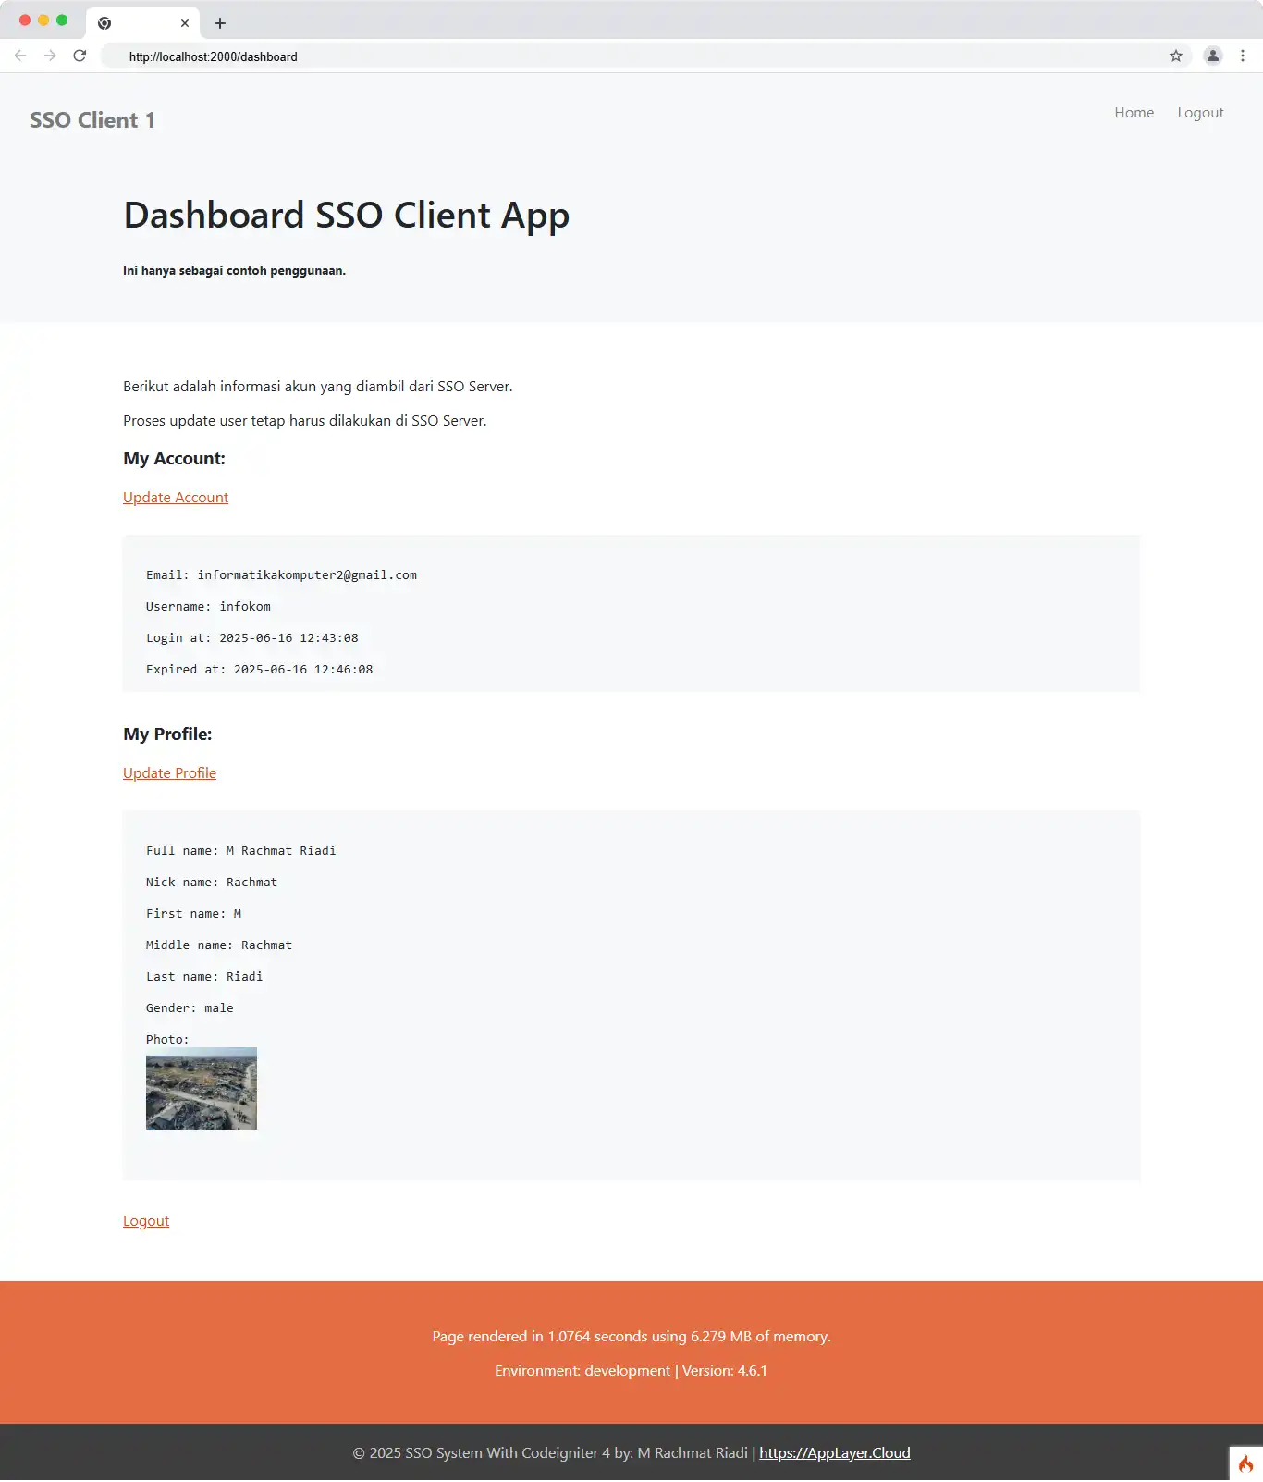
Task: Click the Proses update user tetap harus paragraph
Action: 305,421
